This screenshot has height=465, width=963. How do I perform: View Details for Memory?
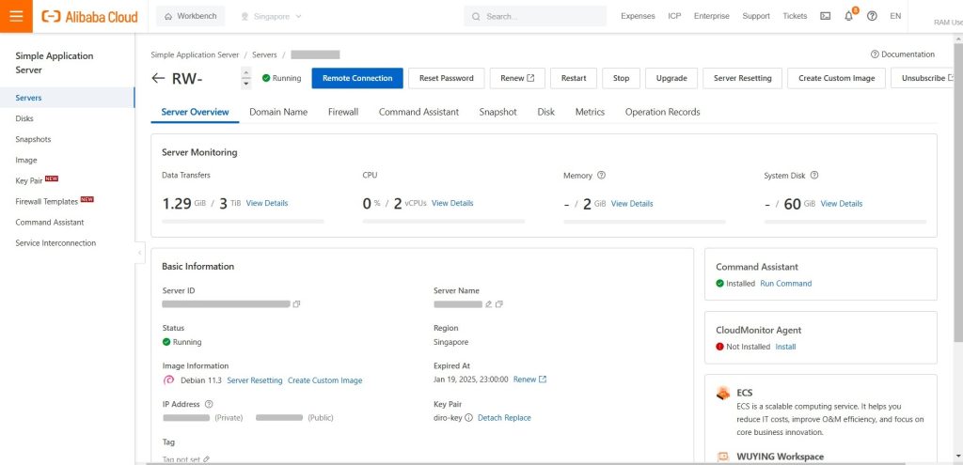[632, 204]
